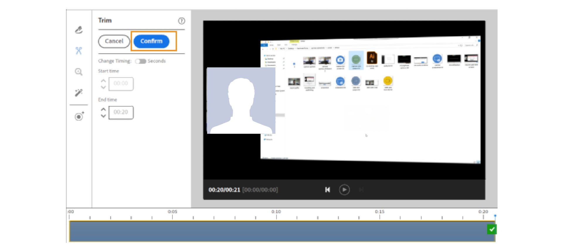The image size is (563, 250).
Task: Open Trim help question mark icon
Action: pyautogui.click(x=182, y=21)
